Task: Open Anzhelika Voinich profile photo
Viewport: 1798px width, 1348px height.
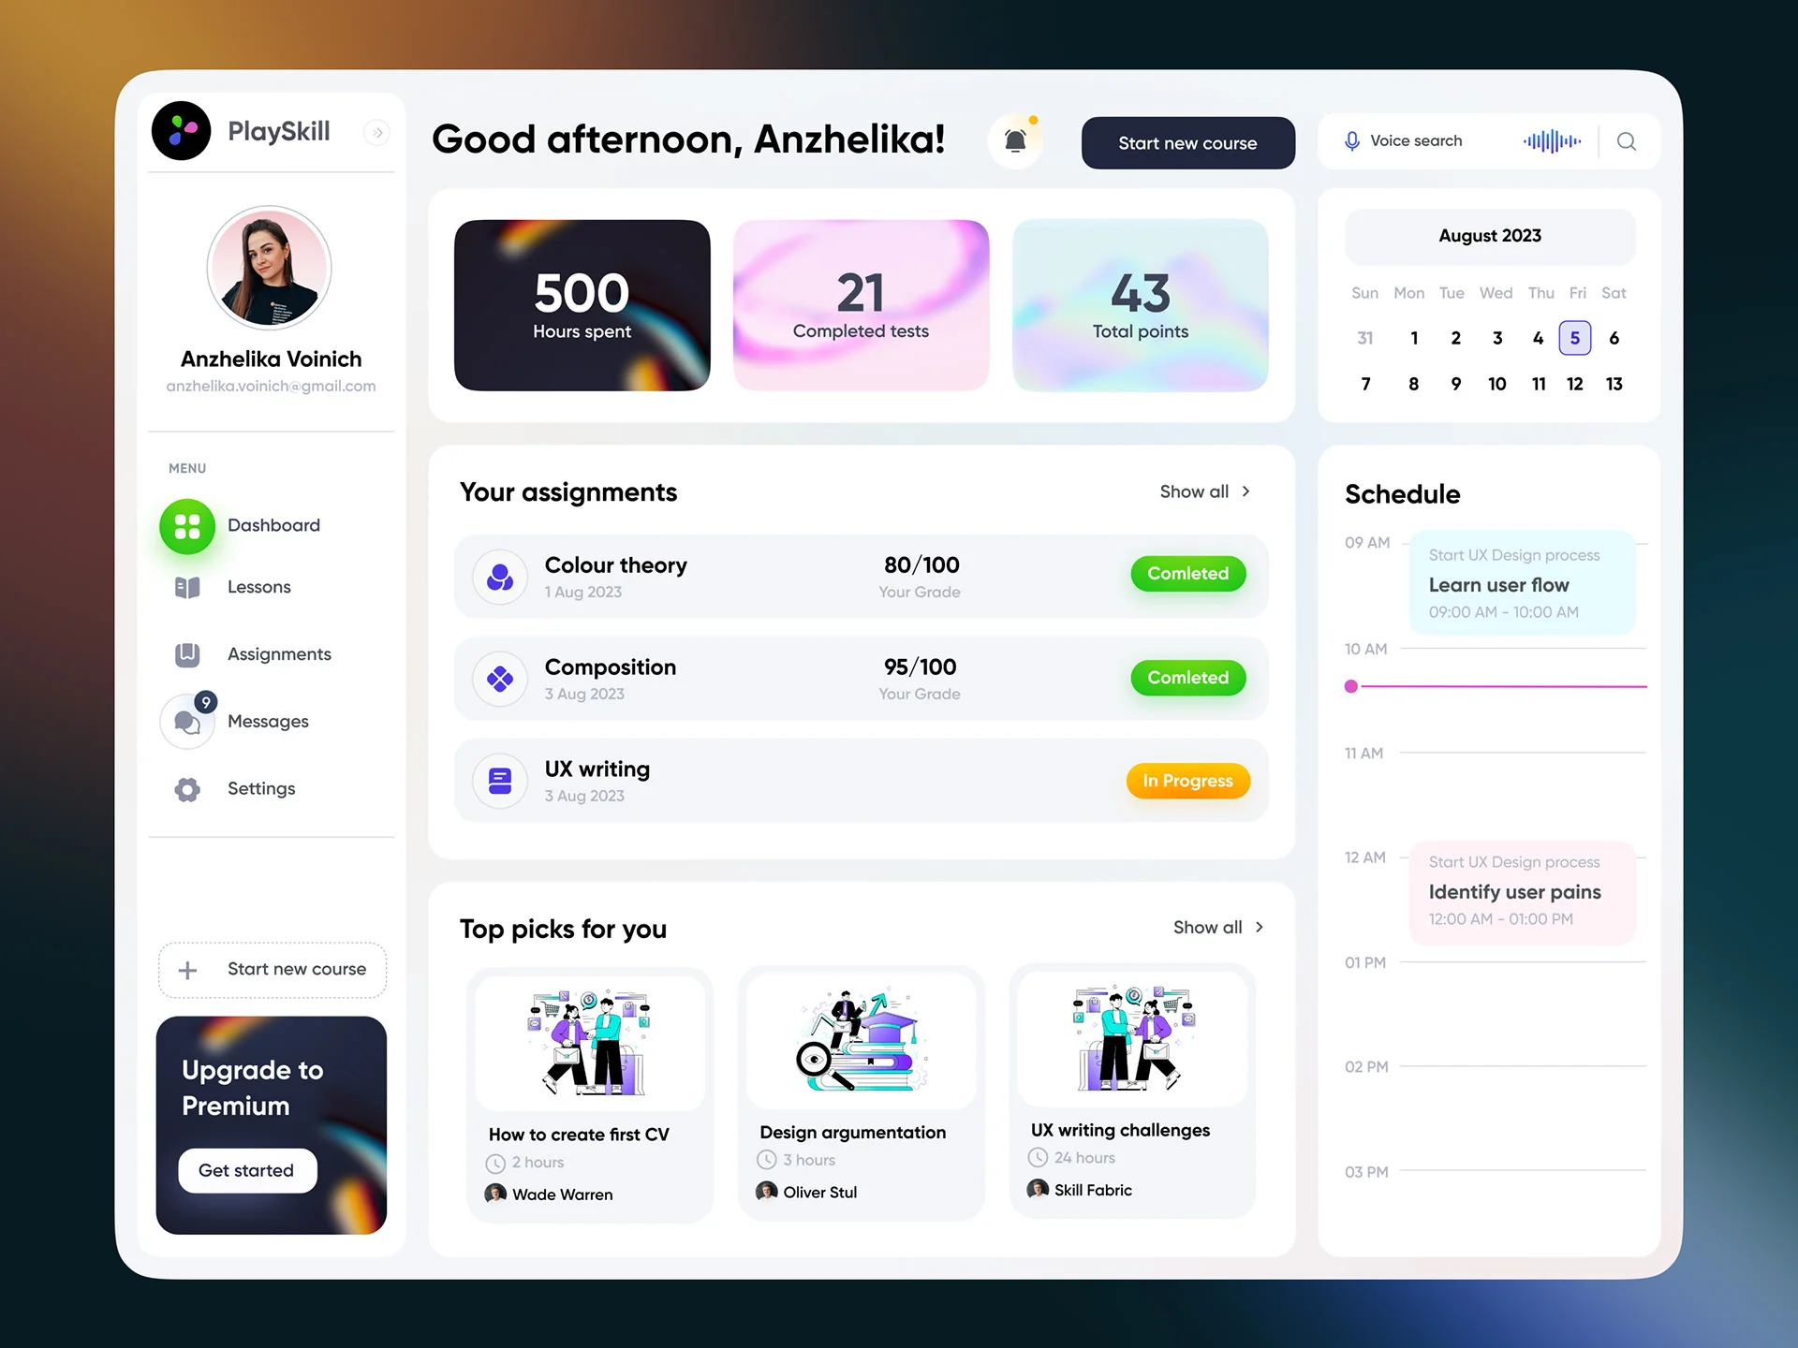Action: [269, 268]
